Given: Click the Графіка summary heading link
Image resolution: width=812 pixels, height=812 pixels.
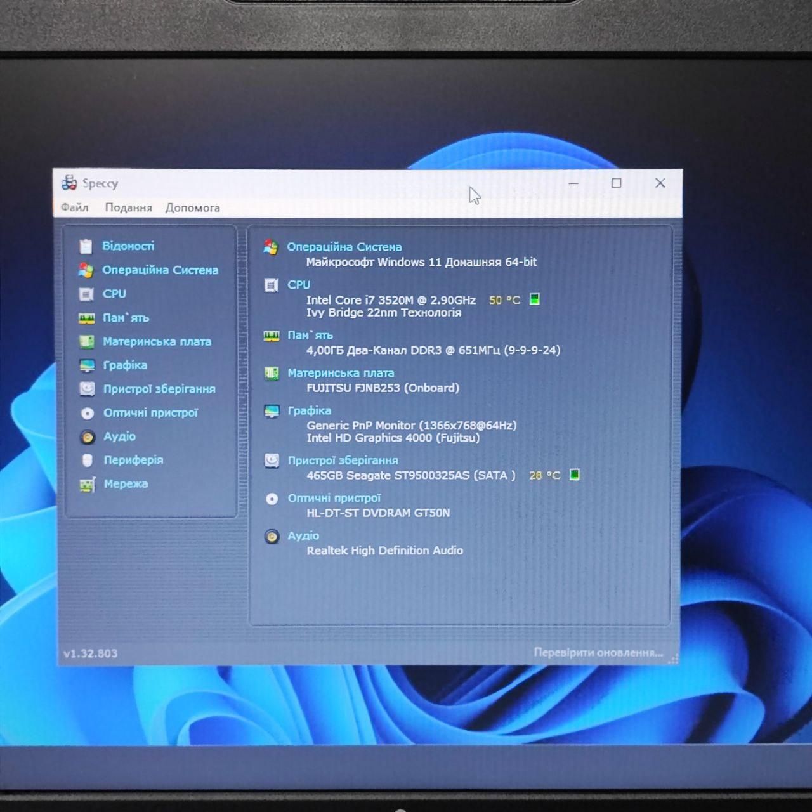Looking at the screenshot, I should point(310,410).
